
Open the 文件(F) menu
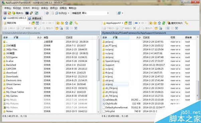[26, 8]
